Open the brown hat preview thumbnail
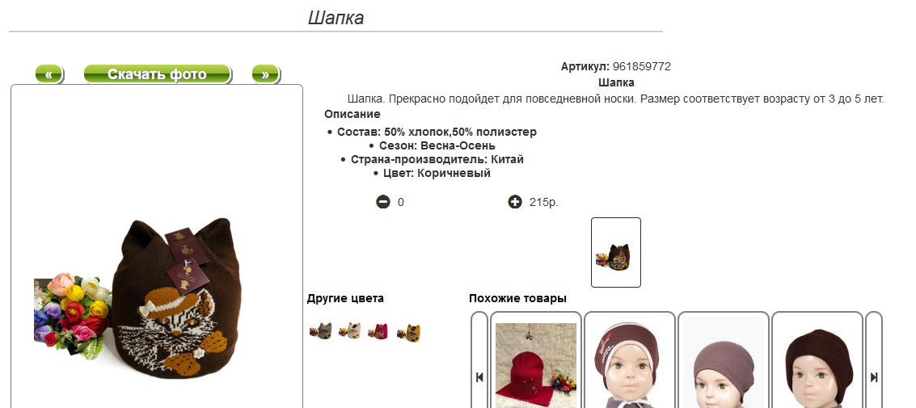The width and height of the screenshot is (916, 408). coord(616,252)
